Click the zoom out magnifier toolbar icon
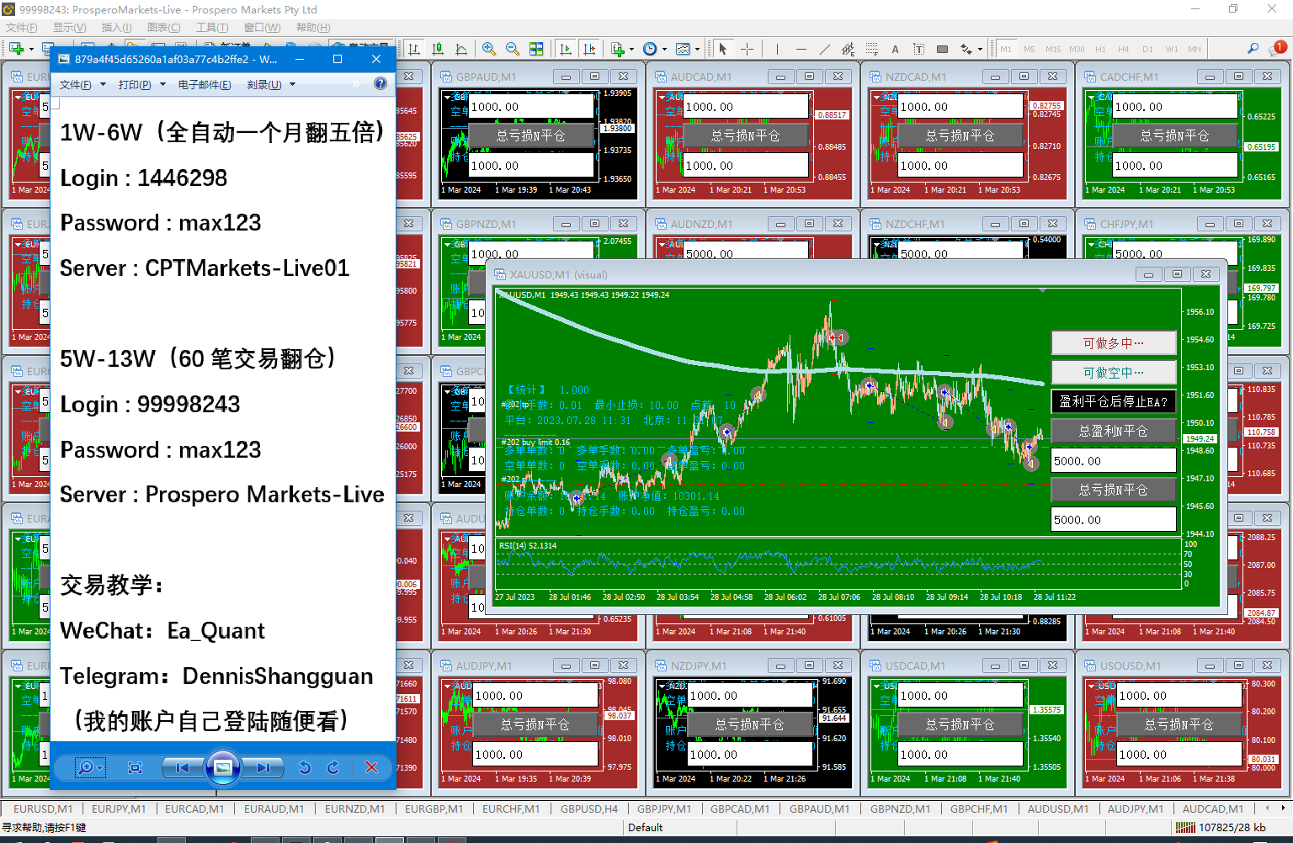 512,49
